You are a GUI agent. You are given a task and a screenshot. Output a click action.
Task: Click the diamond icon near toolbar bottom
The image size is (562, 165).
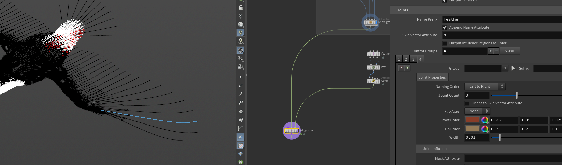[241, 154]
